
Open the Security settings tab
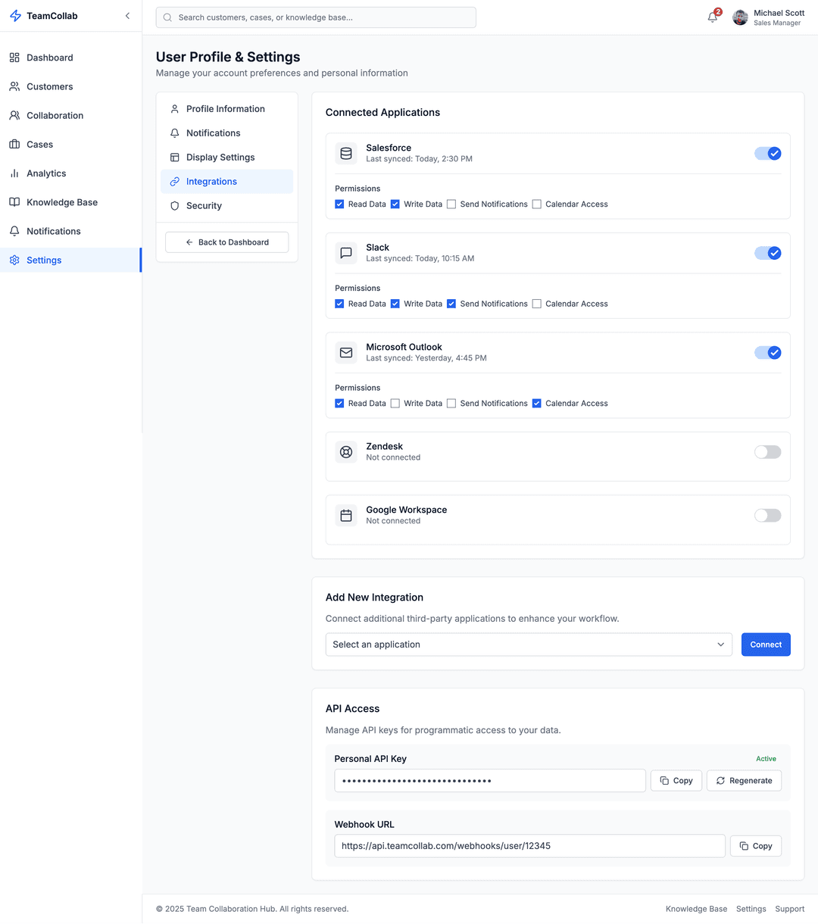point(204,206)
